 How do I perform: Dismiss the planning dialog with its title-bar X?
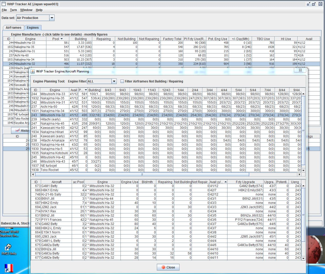pos(300,70)
